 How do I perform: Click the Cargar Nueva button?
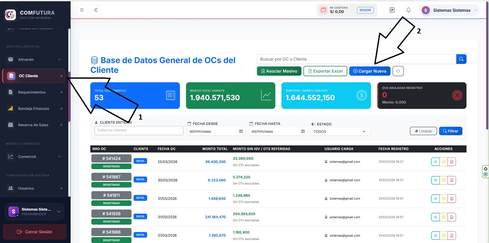point(370,71)
